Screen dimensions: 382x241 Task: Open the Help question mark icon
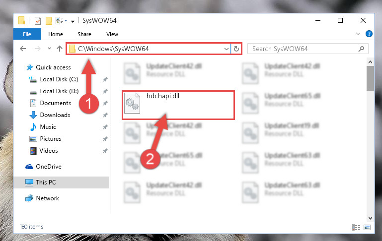click(369, 34)
